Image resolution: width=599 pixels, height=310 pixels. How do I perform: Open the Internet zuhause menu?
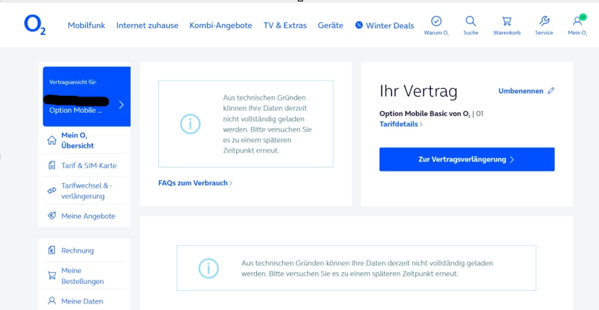point(148,25)
